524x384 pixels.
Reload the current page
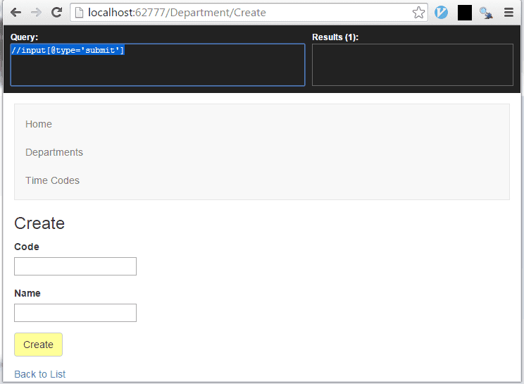pos(57,13)
